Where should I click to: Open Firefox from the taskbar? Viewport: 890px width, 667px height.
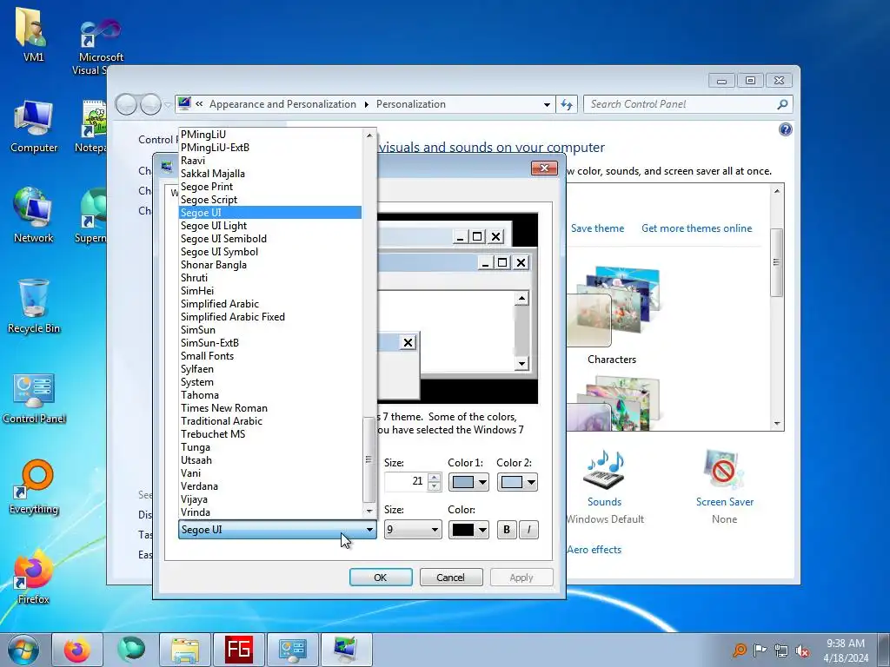76,650
